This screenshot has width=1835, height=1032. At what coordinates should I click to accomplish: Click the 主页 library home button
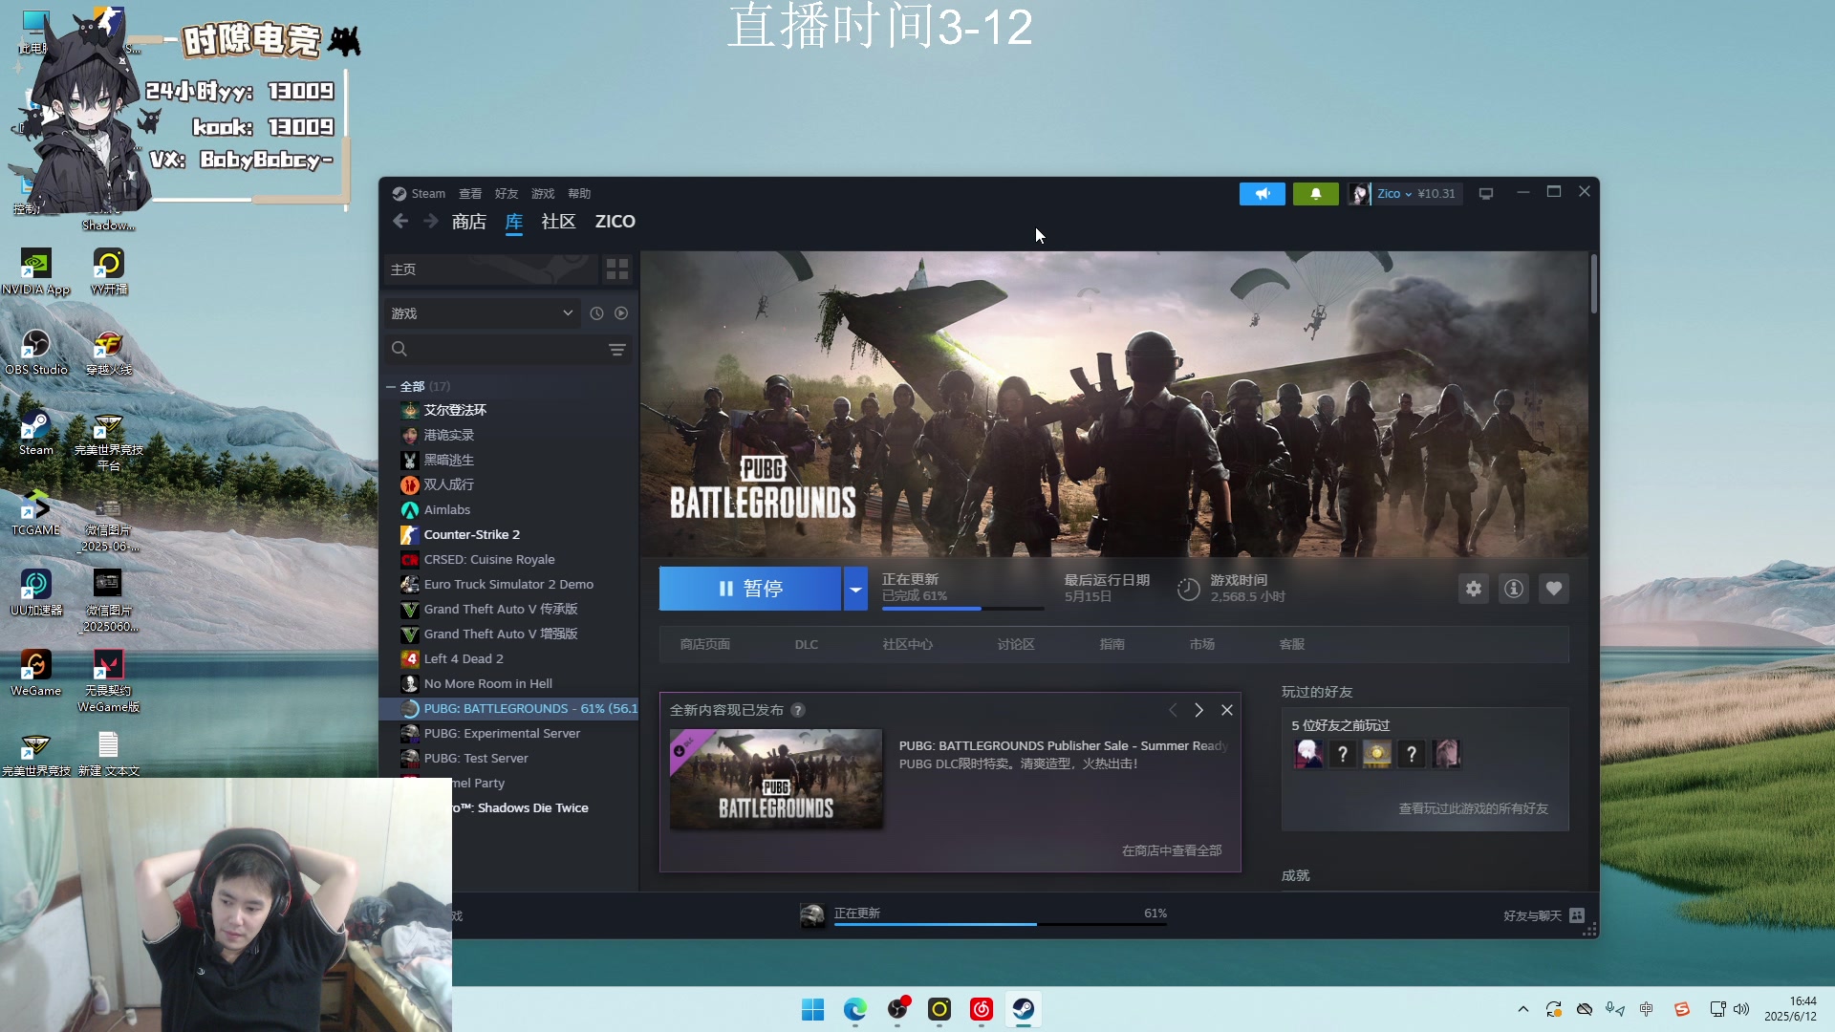pos(491,269)
